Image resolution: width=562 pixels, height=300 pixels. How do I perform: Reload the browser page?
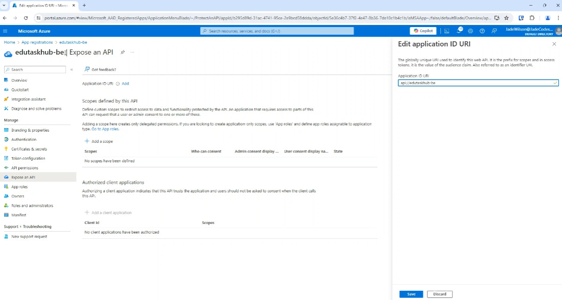26,18
